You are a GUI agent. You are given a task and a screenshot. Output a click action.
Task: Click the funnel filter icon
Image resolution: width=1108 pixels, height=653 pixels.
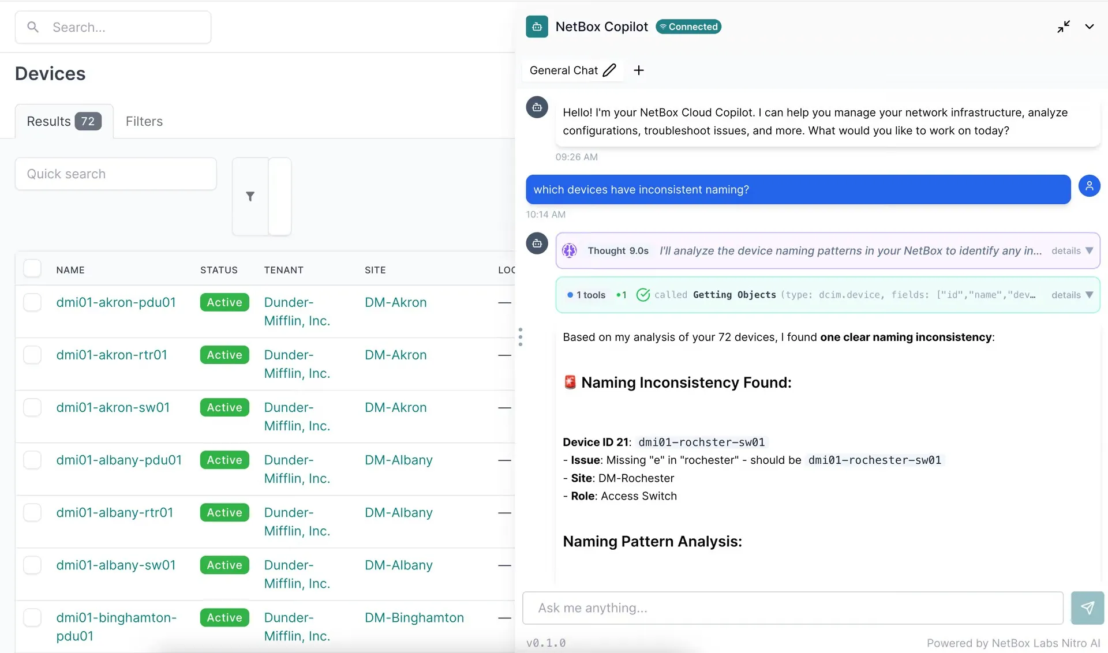pos(250,197)
